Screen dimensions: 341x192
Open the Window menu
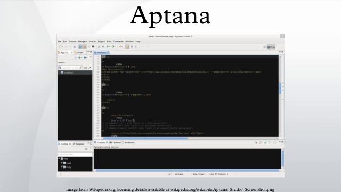[x=129, y=42]
